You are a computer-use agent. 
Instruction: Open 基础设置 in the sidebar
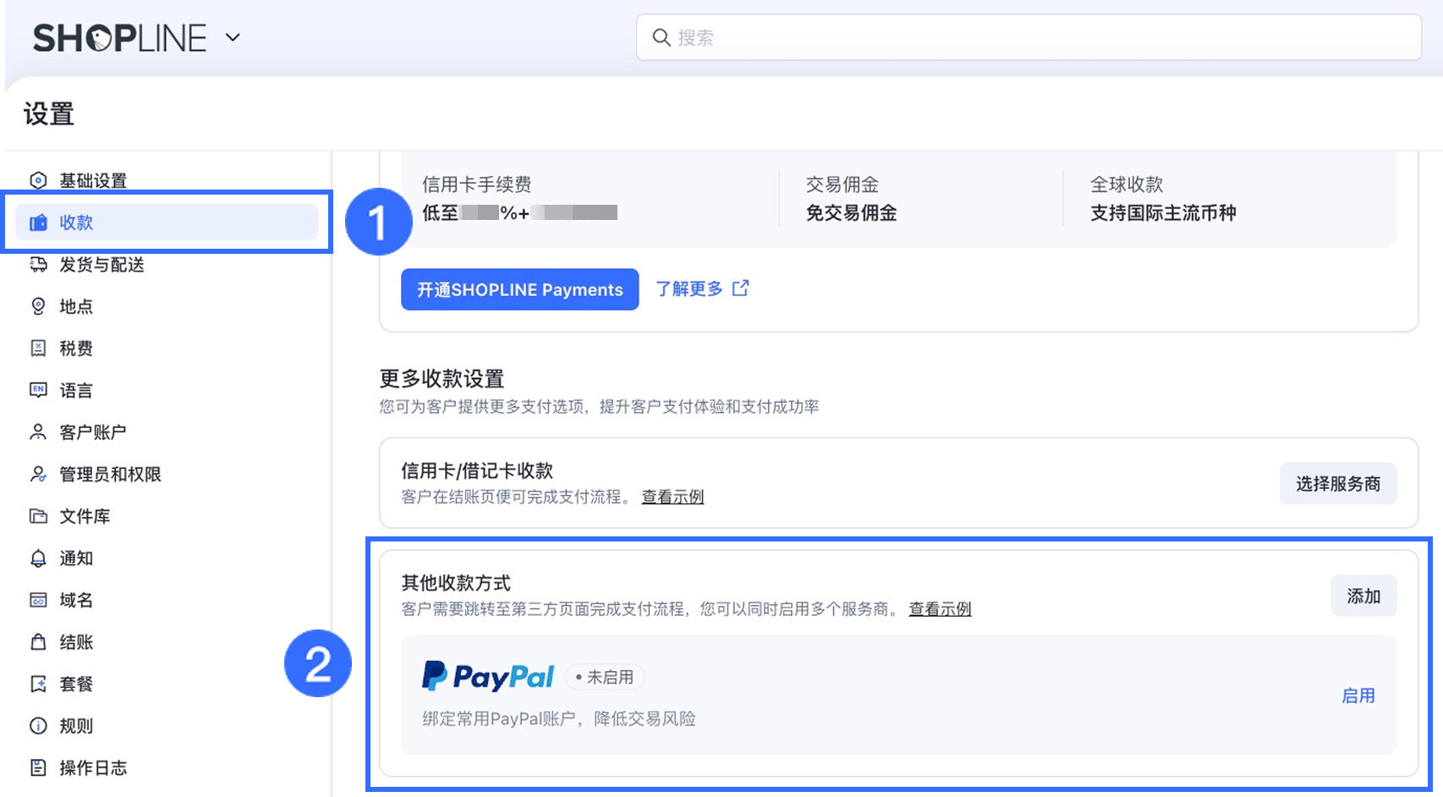coord(93,180)
